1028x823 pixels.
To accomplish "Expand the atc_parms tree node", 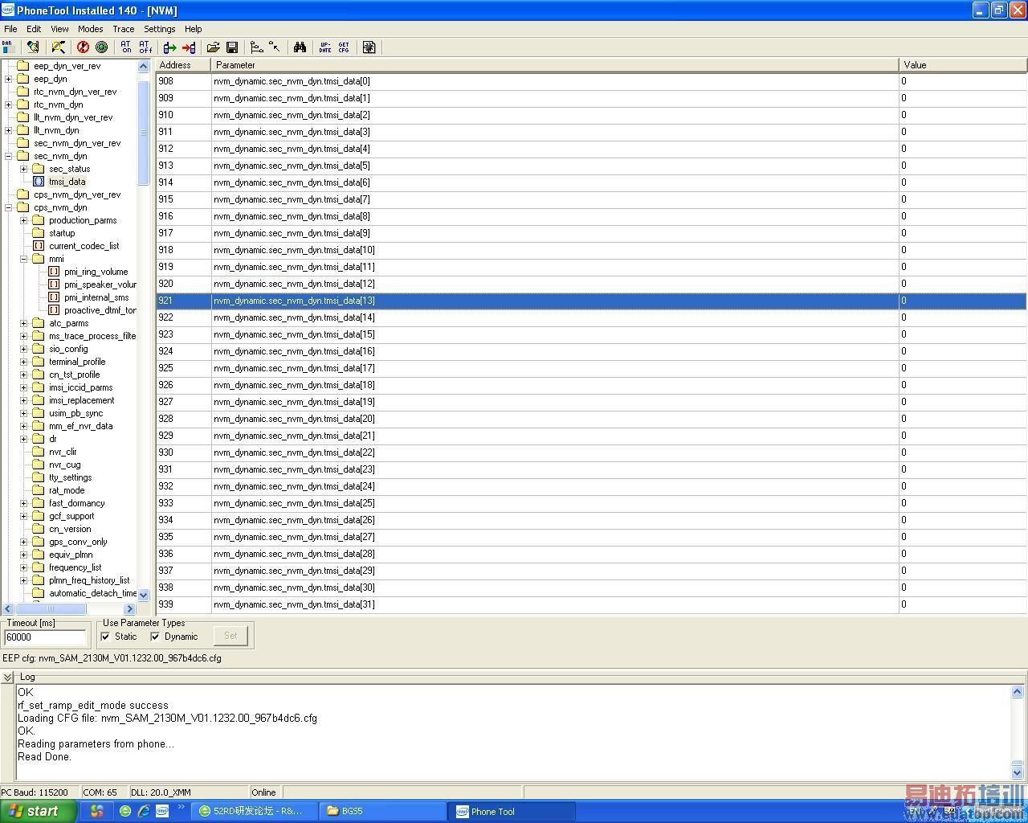I will (x=23, y=323).
